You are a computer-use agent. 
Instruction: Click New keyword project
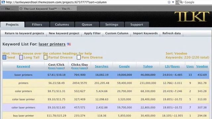tap(64, 33)
